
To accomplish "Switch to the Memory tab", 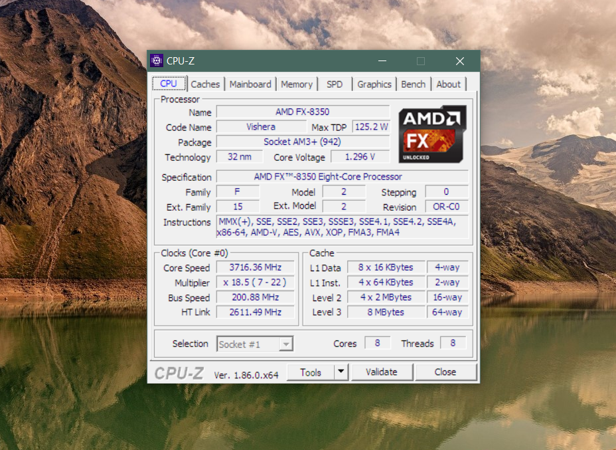I will [297, 84].
